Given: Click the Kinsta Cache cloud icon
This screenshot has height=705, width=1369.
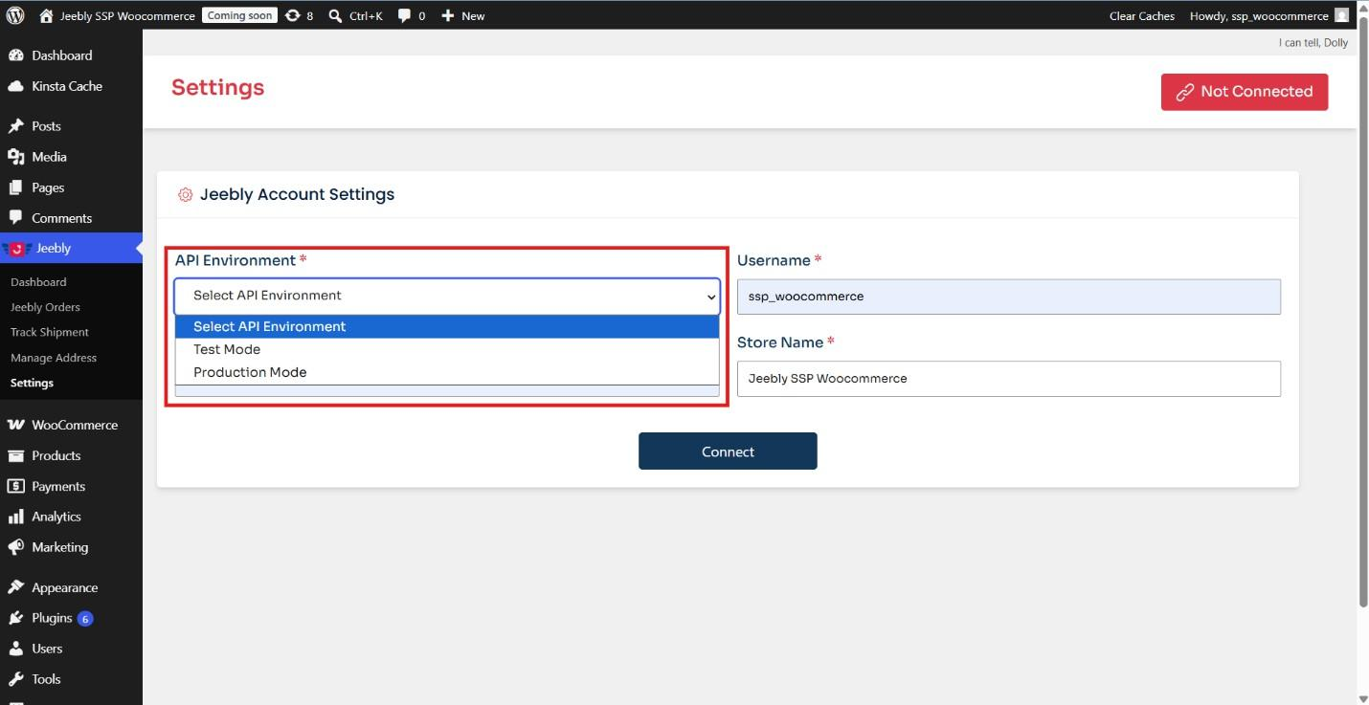Looking at the screenshot, I should click(x=15, y=86).
